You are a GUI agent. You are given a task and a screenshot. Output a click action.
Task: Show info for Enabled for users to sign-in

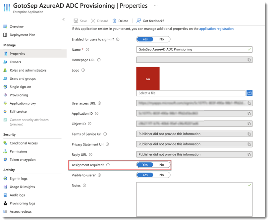pos(118,39)
